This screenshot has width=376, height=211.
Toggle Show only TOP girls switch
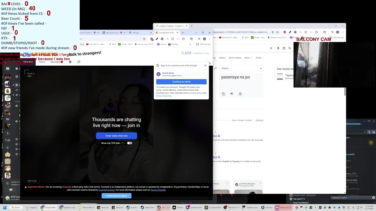pos(130,143)
